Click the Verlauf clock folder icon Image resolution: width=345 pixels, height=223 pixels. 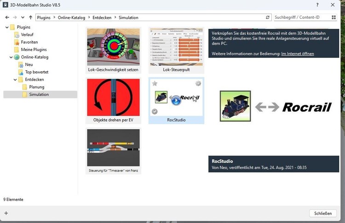(17, 35)
